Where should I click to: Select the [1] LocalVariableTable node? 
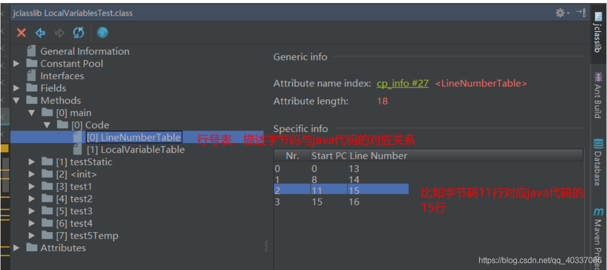(136, 150)
